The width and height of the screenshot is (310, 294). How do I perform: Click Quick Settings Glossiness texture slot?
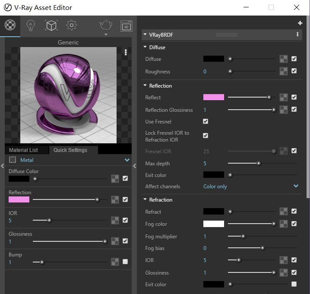pos(115,241)
